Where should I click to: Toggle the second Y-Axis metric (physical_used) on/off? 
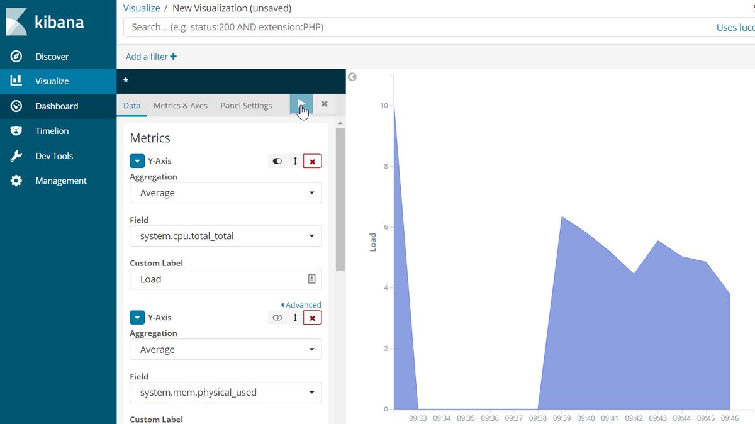277,318
